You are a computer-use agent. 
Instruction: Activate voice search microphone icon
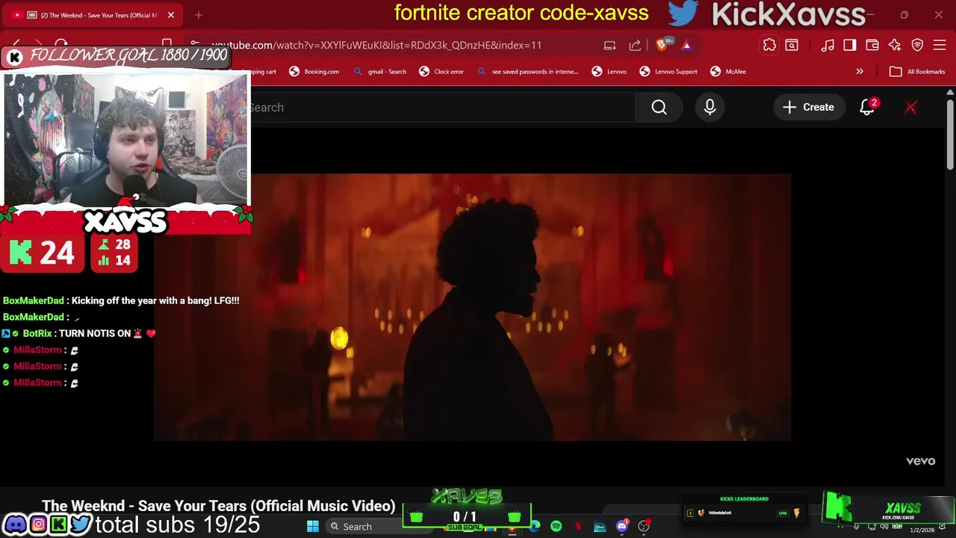(x=710, y=108)
